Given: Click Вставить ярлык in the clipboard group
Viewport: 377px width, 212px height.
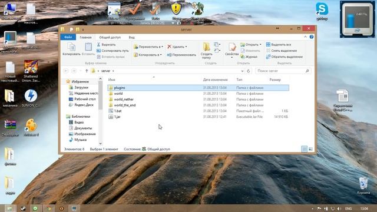Looking at the screenshot, I should [x=111, y=57].
